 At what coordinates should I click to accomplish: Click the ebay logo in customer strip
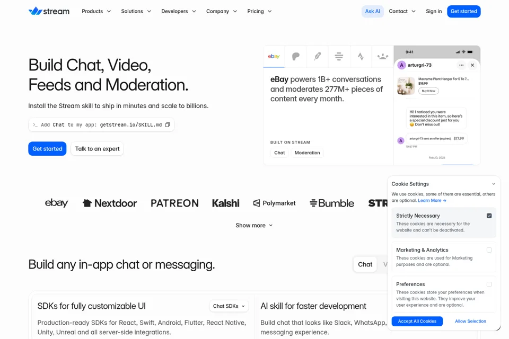point(56,203)
